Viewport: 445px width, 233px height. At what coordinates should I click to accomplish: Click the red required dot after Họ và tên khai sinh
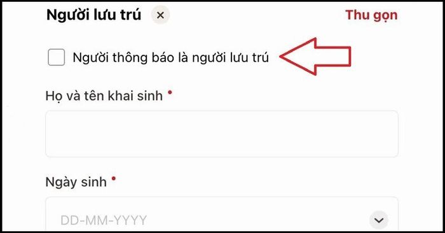click(170, 92)
